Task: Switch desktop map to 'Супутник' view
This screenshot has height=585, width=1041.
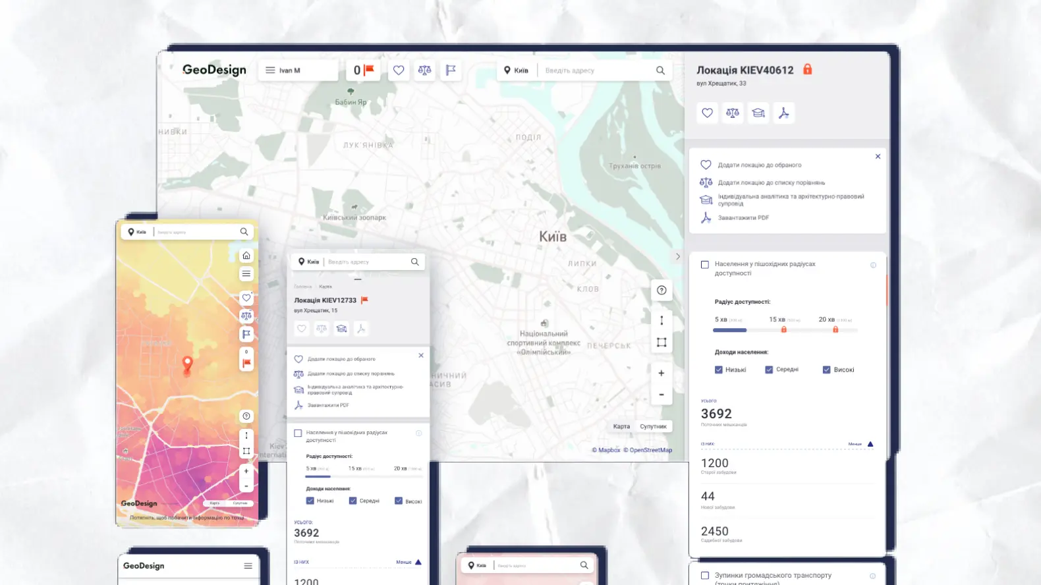Action: [653, 426]
